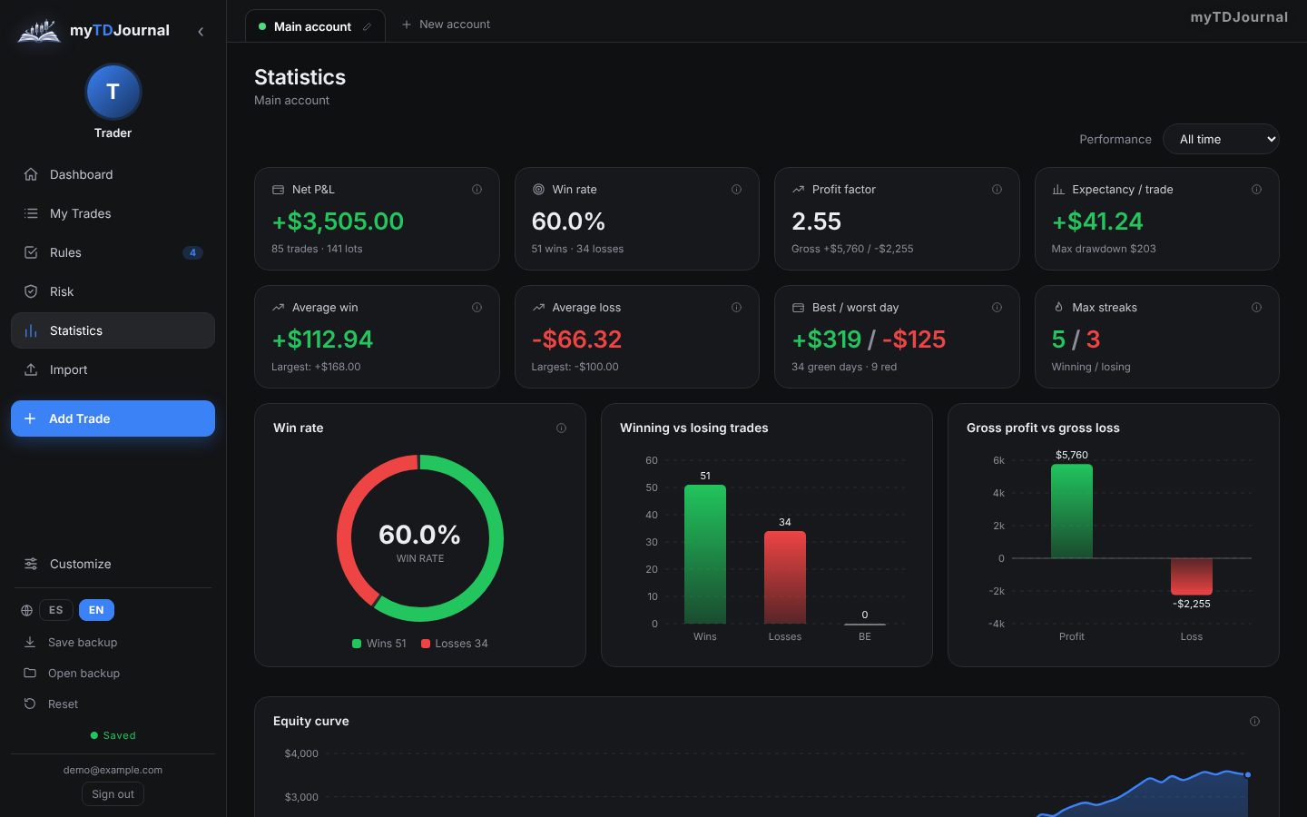
Task: Click the trend icon beside Profit factor
Action: [798, 190]
